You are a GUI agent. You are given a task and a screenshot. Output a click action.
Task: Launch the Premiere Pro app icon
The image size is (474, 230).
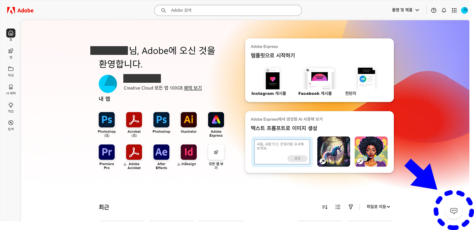click(107, 152)
